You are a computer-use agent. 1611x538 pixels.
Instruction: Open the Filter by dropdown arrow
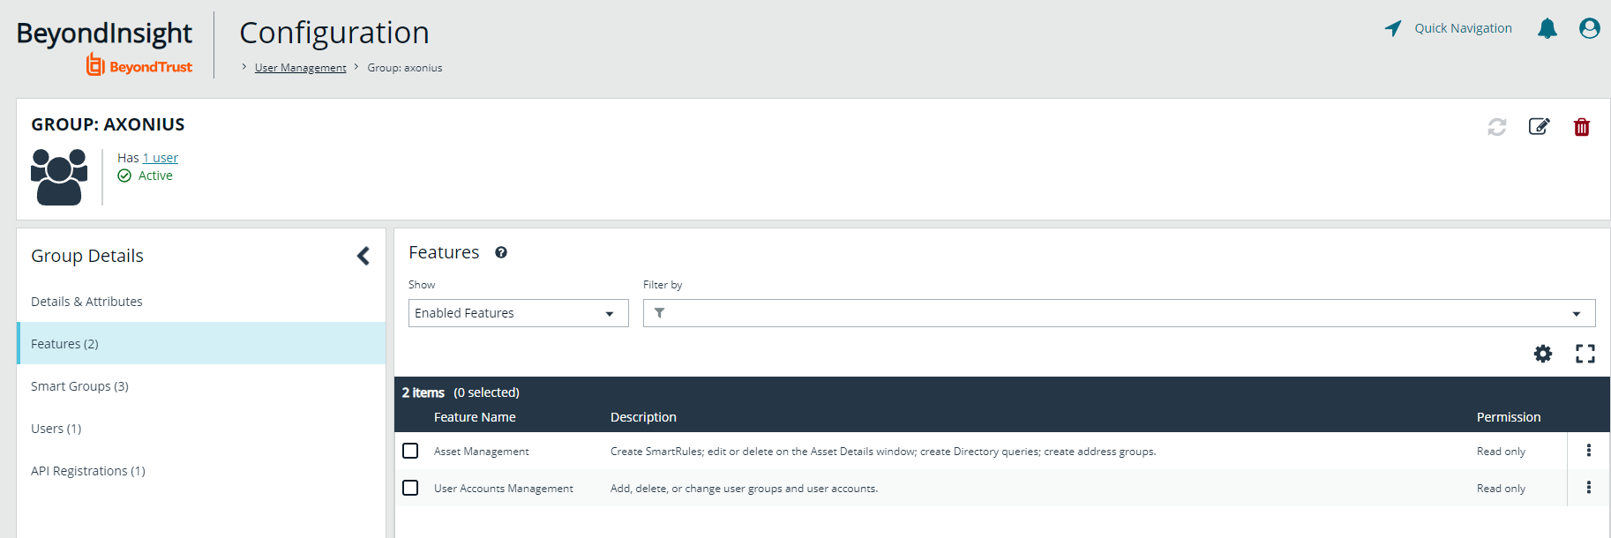tap(1577, 314)
